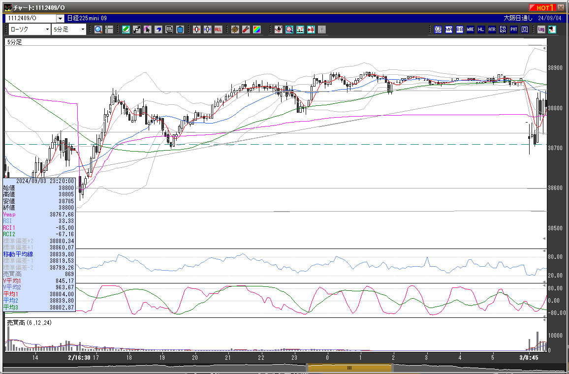
Task: Close the chart window
Action: pyautogui.click(x=561, y=7)
